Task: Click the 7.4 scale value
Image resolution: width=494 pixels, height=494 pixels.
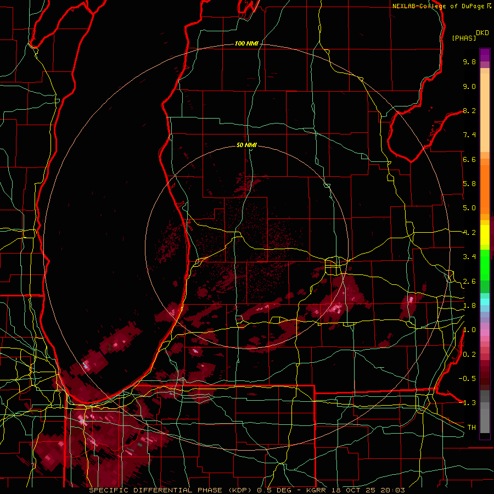Action: point(469,135)
